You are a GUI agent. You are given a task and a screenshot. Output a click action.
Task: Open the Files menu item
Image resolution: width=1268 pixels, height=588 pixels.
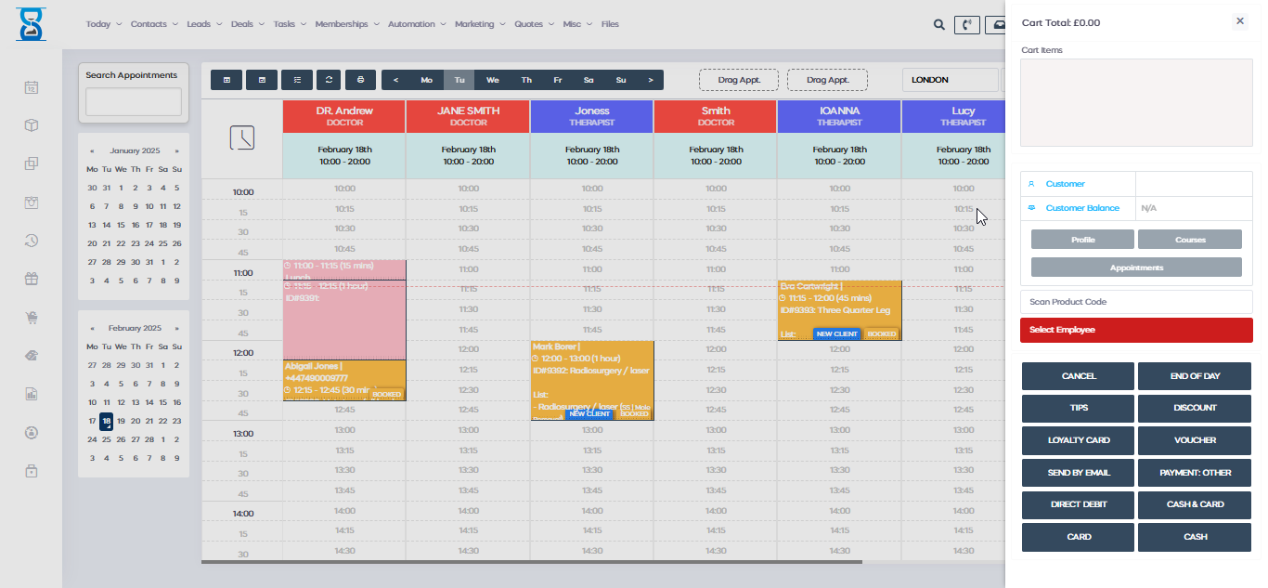click(x=610, y=24)
